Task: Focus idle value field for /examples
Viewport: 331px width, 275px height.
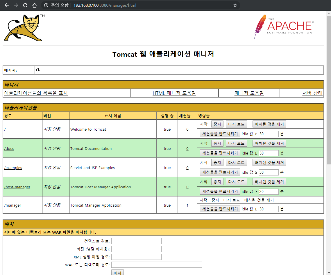Action: point(269,173)
